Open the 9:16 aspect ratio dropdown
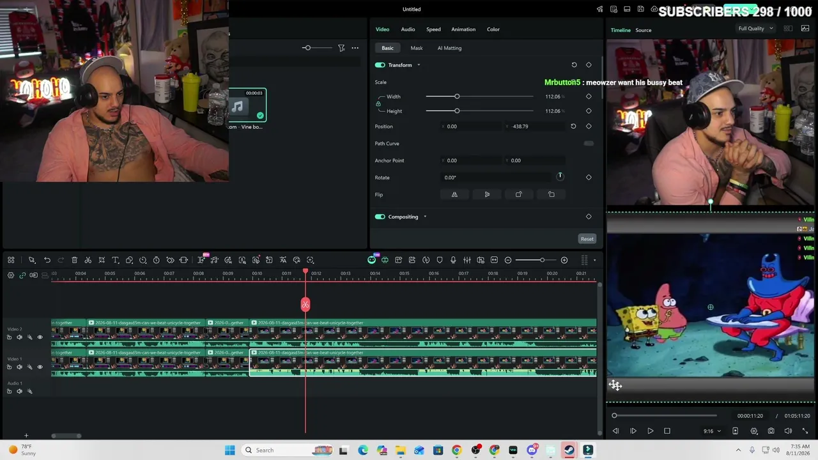The height and width of the screenshot is (460, 818). pos(712,431)
